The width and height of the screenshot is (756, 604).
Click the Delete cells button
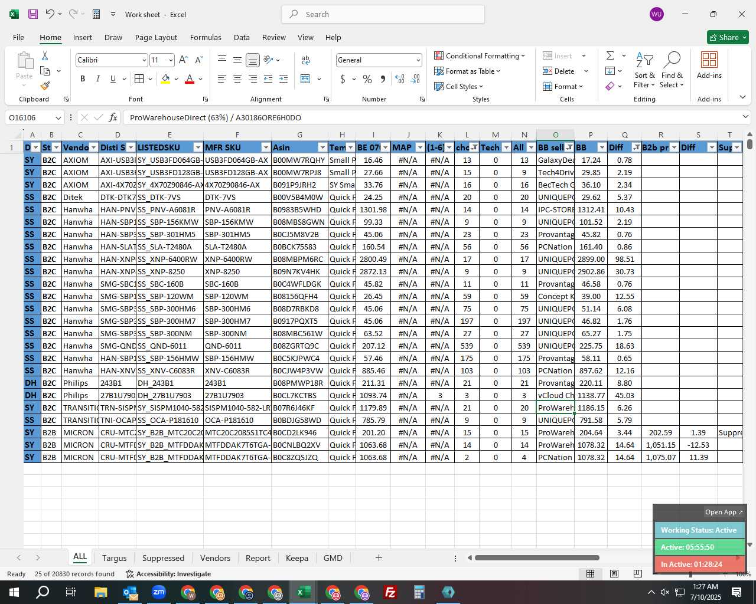click(x=559, y=71)
